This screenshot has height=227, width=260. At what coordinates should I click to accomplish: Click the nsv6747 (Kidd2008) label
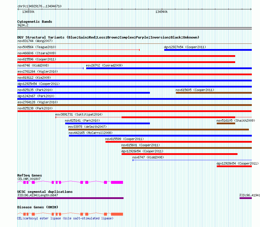[x=148, y=157]
